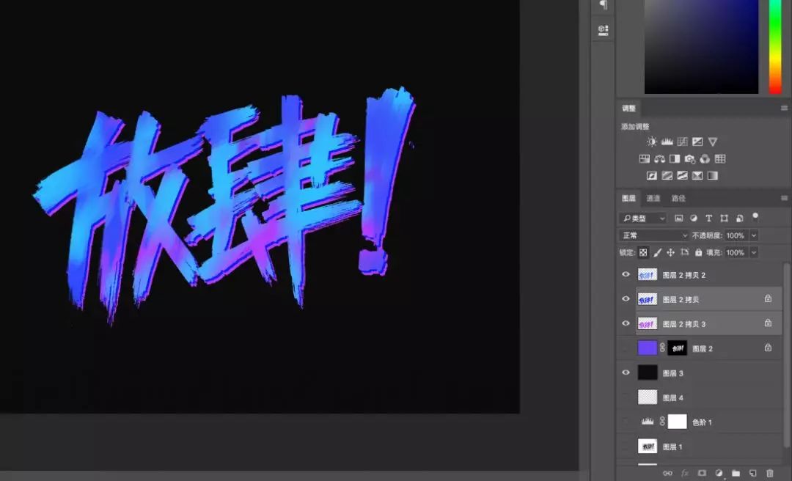The width and height of the screenshot is (792, 481).
Task: Add a Levels adjustment layer
Action: pyautogui.click(x=667, y=142)
